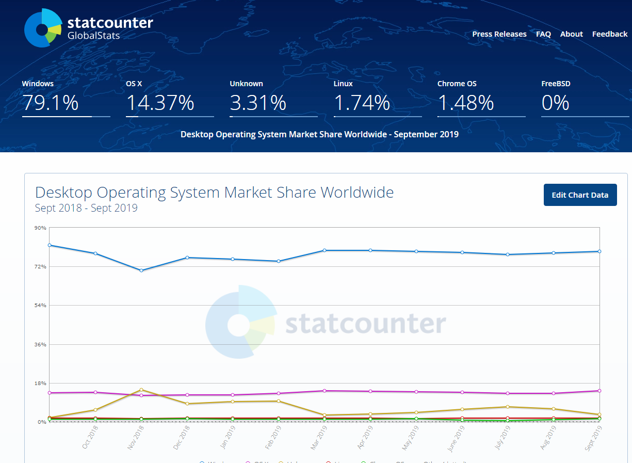Viewport: 632px width, 463px height.
Task: Select the Windows stat heading
Action: coord(38,84)
